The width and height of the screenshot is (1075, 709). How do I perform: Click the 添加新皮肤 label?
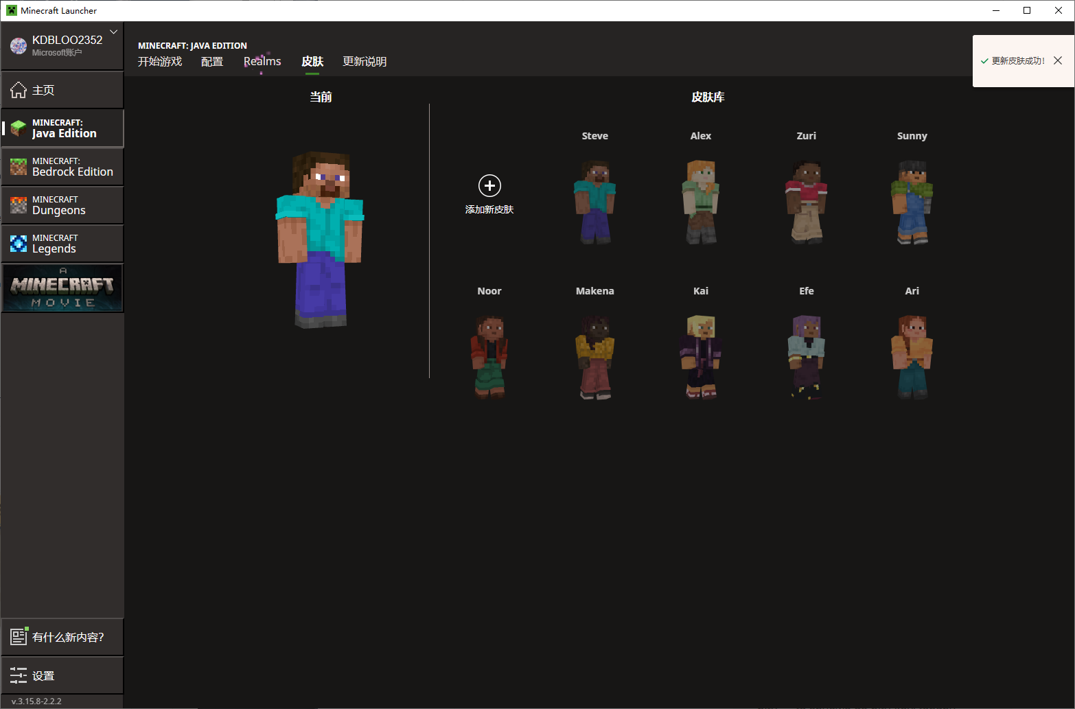[x=489, y=209]
